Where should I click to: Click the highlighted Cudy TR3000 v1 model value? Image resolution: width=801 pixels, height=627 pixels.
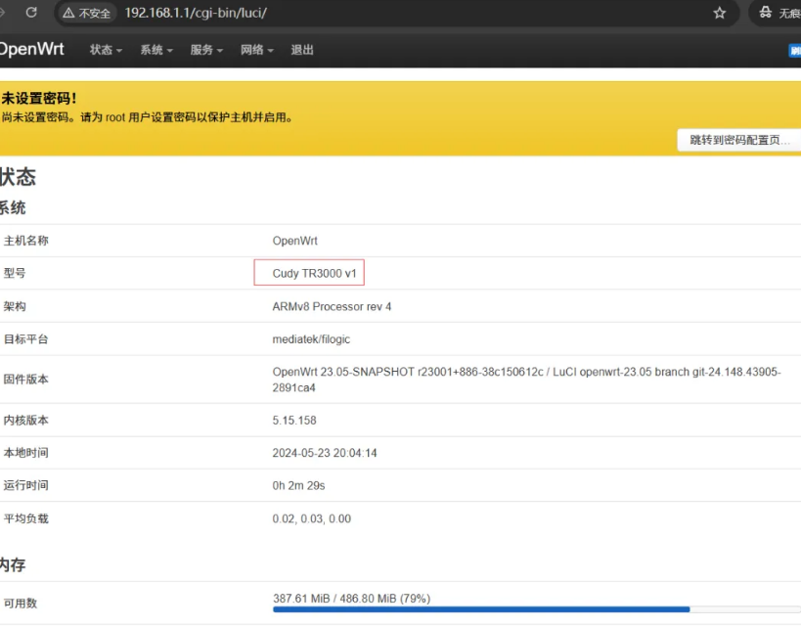pos(309,274)
